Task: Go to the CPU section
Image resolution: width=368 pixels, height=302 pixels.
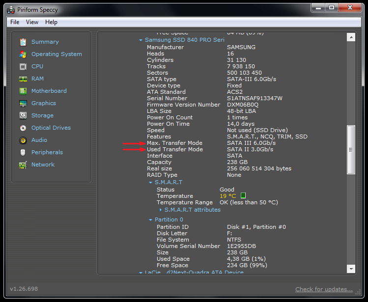Action: pyautogui.click(x=37, y=66)
